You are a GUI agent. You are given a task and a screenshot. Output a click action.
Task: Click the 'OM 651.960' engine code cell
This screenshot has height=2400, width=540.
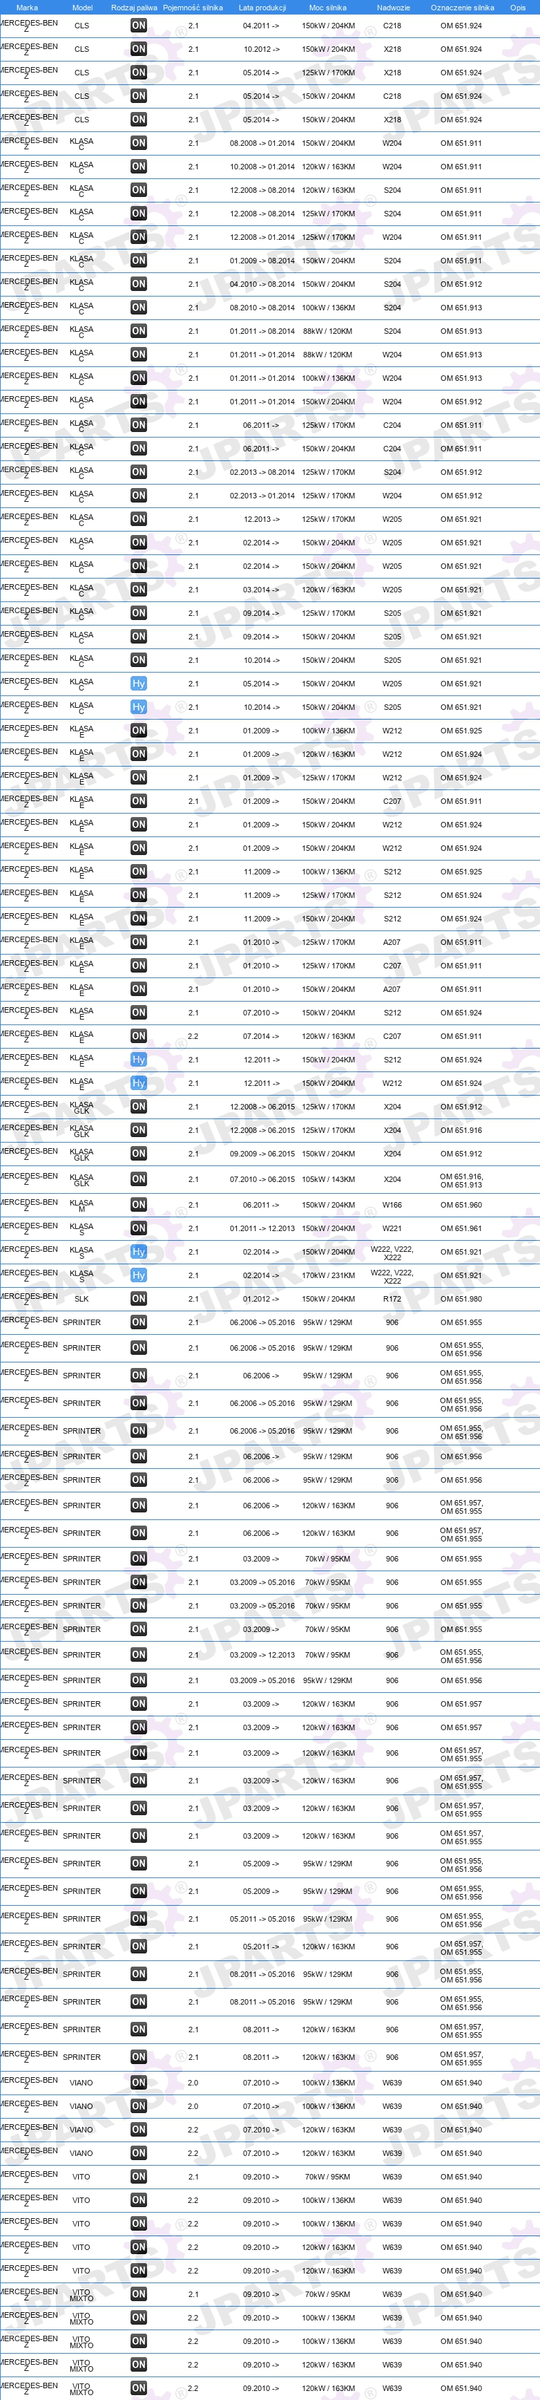pos(462,1205)
